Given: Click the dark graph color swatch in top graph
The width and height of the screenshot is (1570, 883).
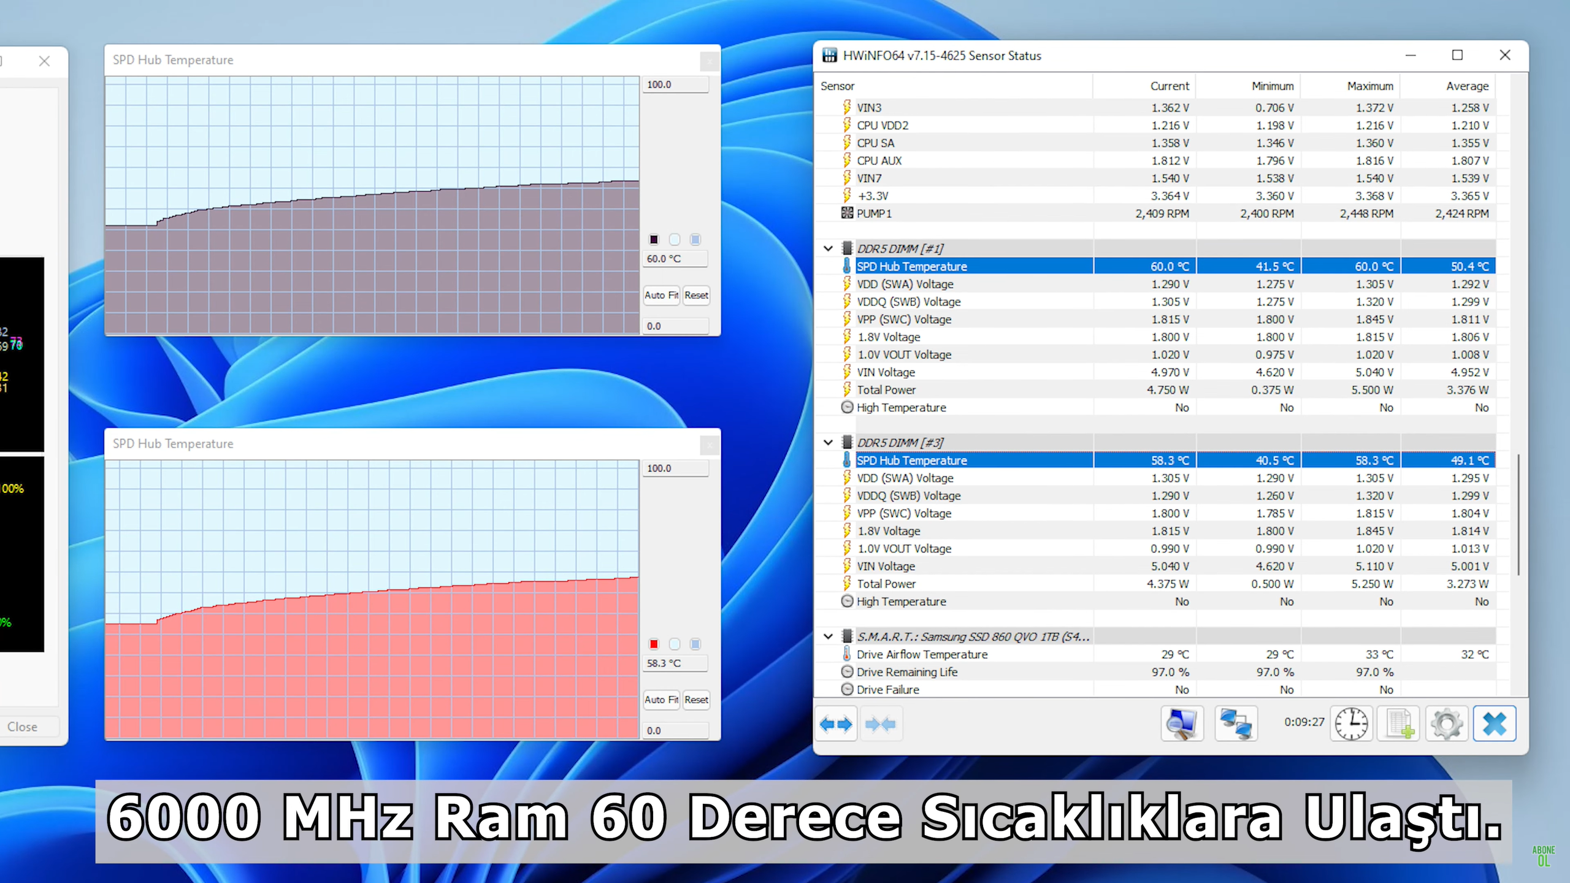Looking at the screenshot, I should click(654, 239).
